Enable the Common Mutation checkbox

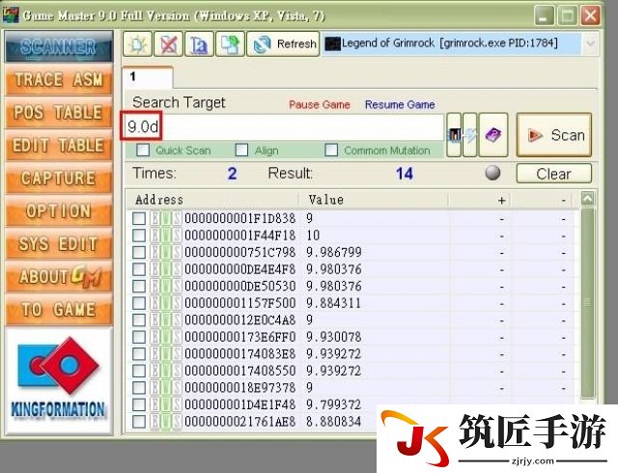click(331, 150)
